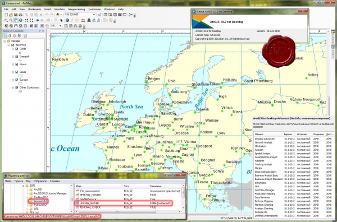Switch TOC to List By Visibility
This screenshot has height=222, width=337.
pyautogui.click(x=15, y=36)
